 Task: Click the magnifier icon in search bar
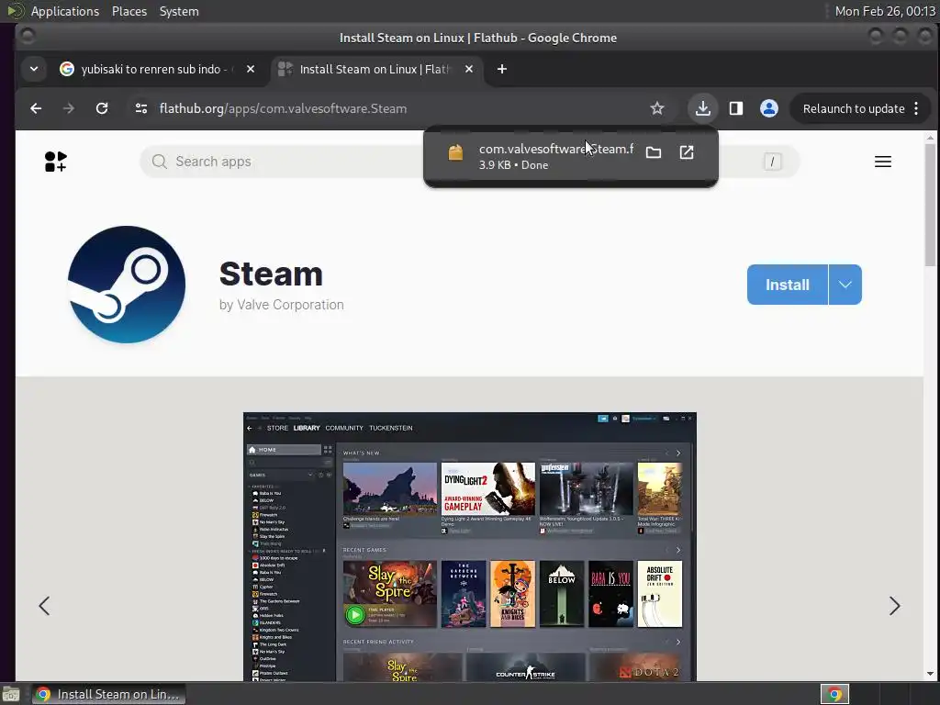click(x=159, y=162)
